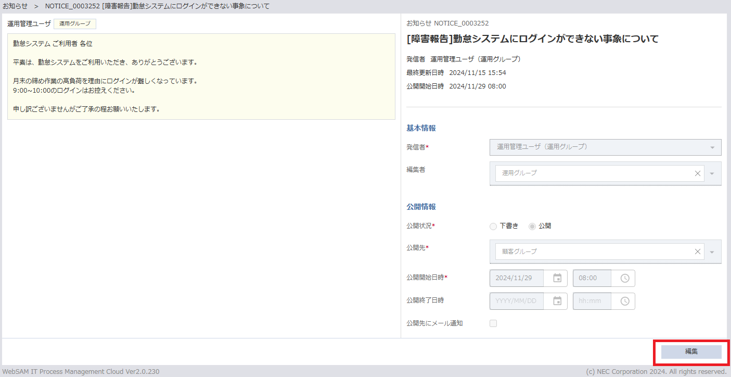Screen dimensions: 731x377
Task: Click the calendar icon for 公開開始日時
Action: point(557,278)
